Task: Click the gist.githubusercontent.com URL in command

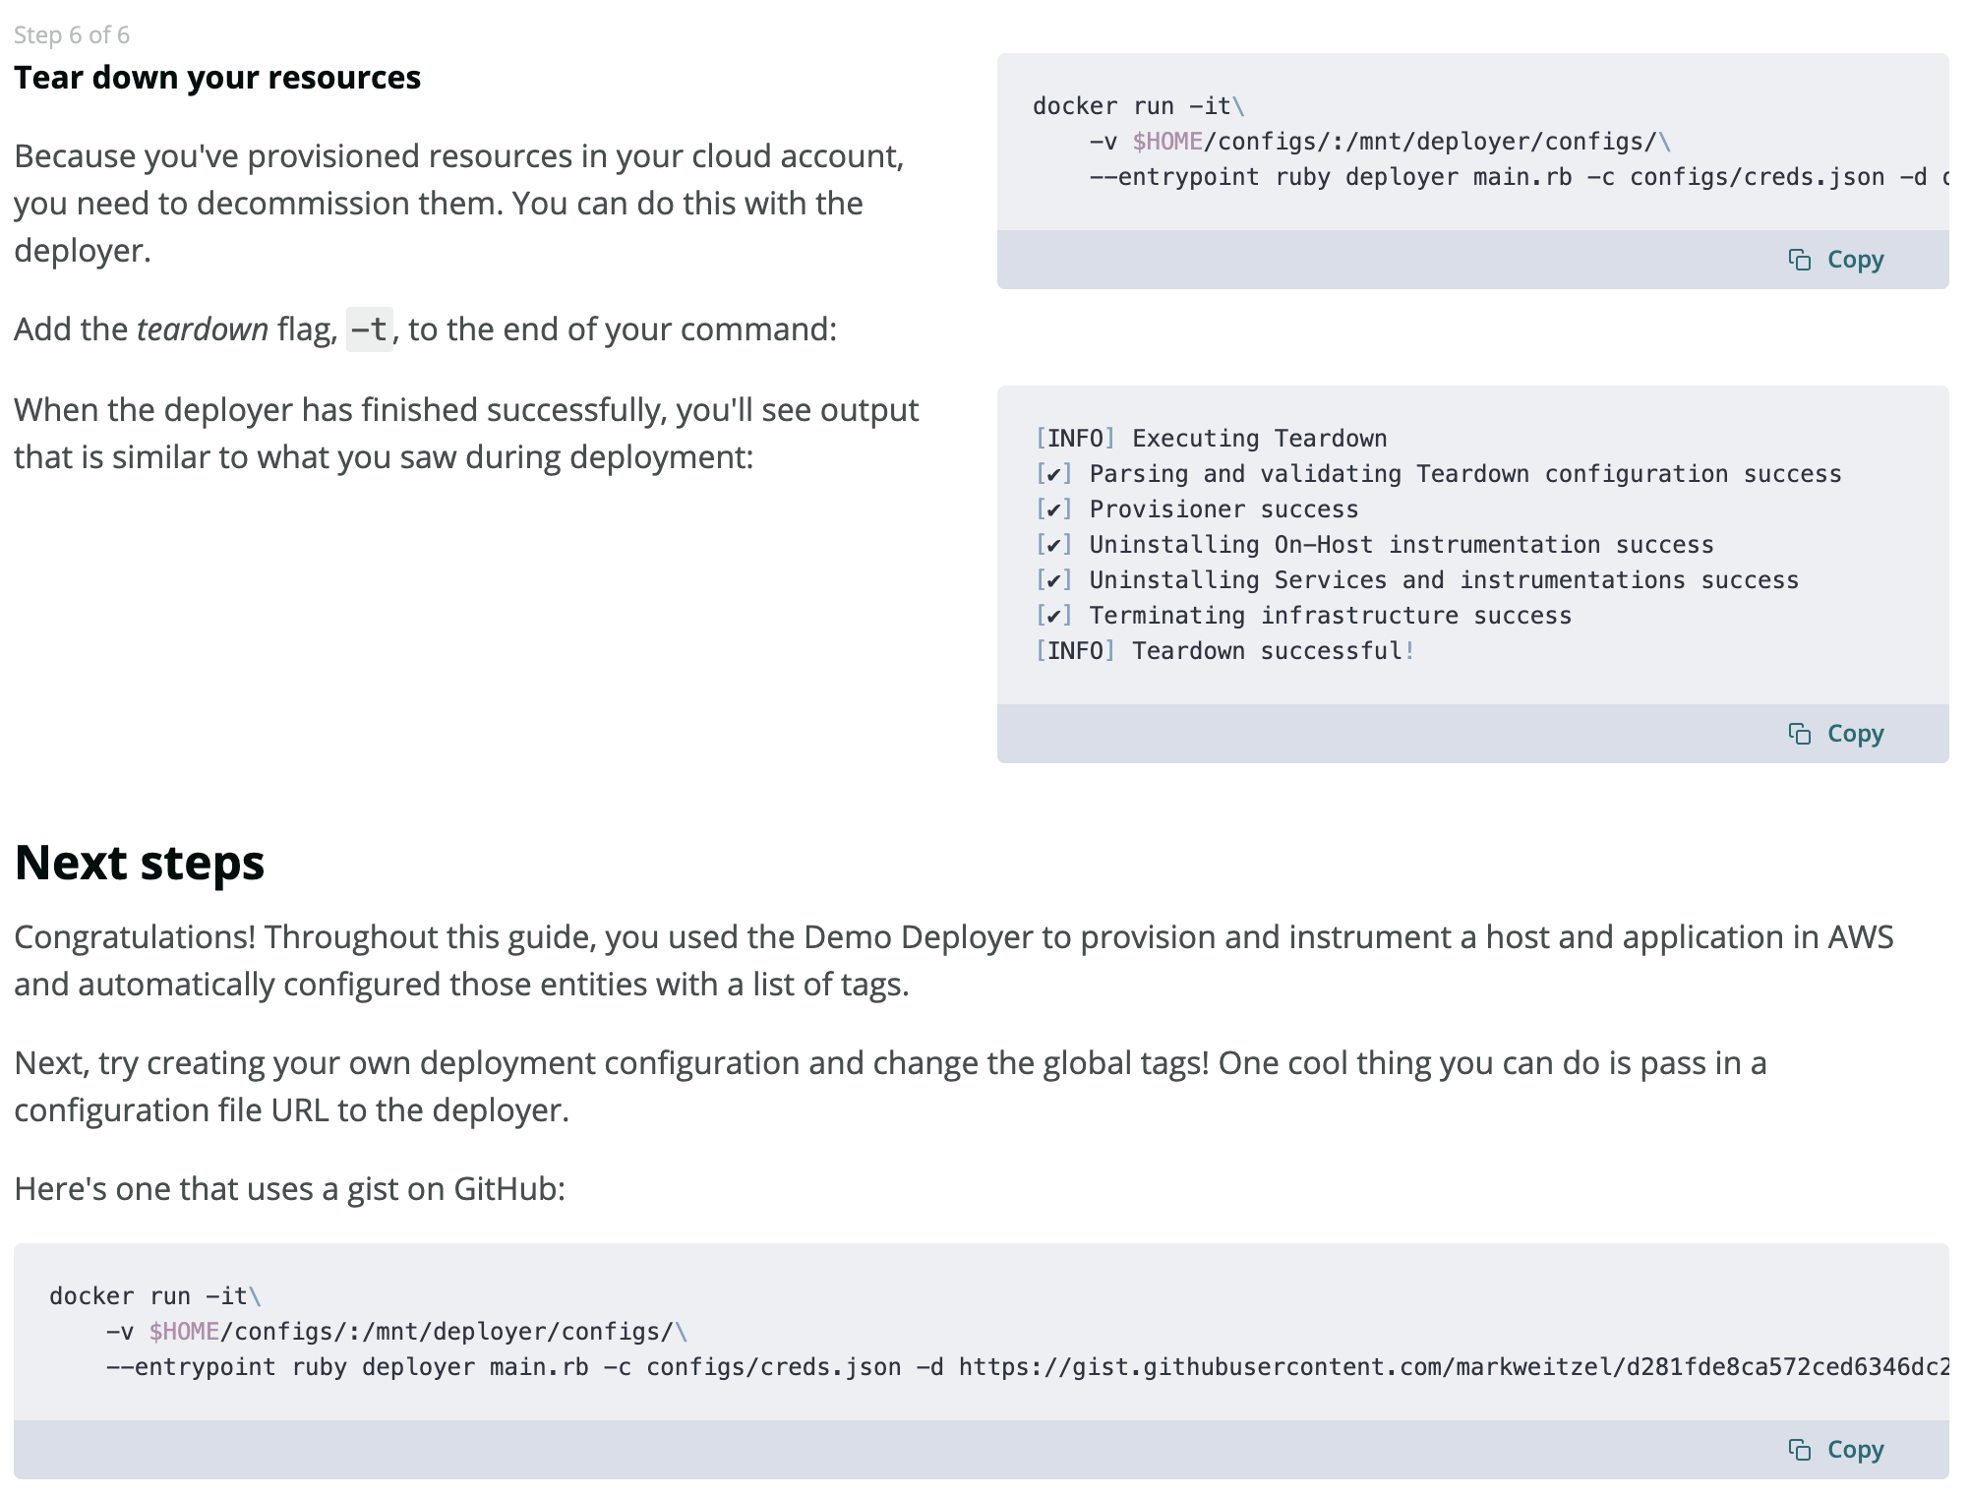Action: coord(1454,1367)
